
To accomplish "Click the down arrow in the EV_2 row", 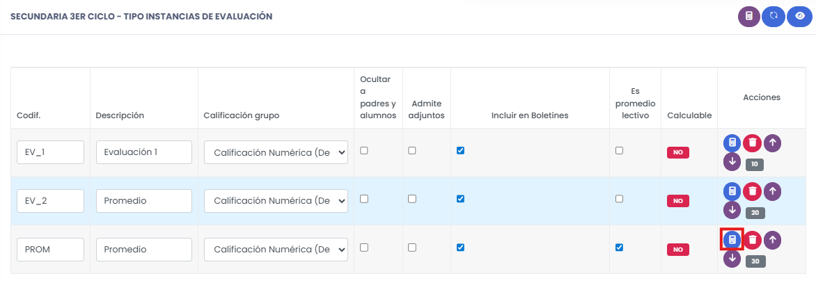I will click(x=732, y=210).
